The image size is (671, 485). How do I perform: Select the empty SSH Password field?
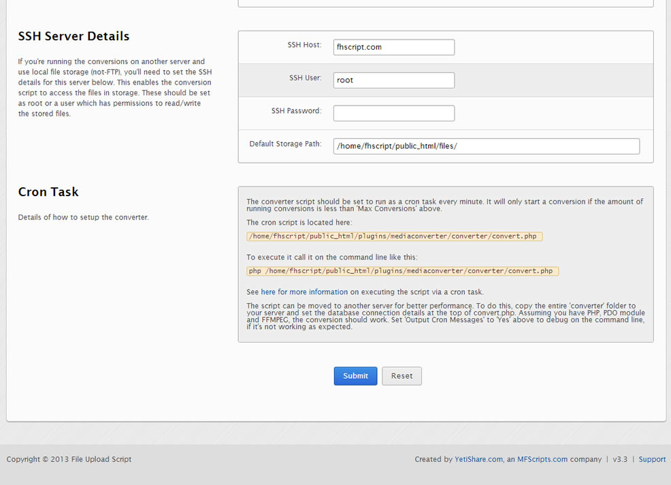click(x=394, y=113)
